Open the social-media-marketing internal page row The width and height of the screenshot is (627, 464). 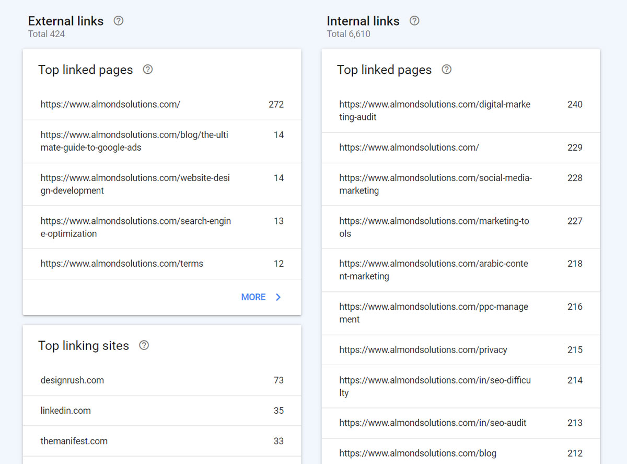461,184
